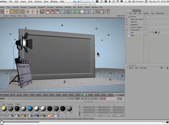This screenshot has width=169, height=125.
Task: Open the spline objects icon
Action: 68,12
